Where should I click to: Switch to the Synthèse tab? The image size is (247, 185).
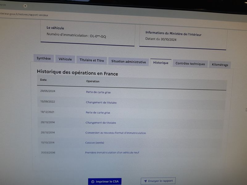[x=44, y=58]
